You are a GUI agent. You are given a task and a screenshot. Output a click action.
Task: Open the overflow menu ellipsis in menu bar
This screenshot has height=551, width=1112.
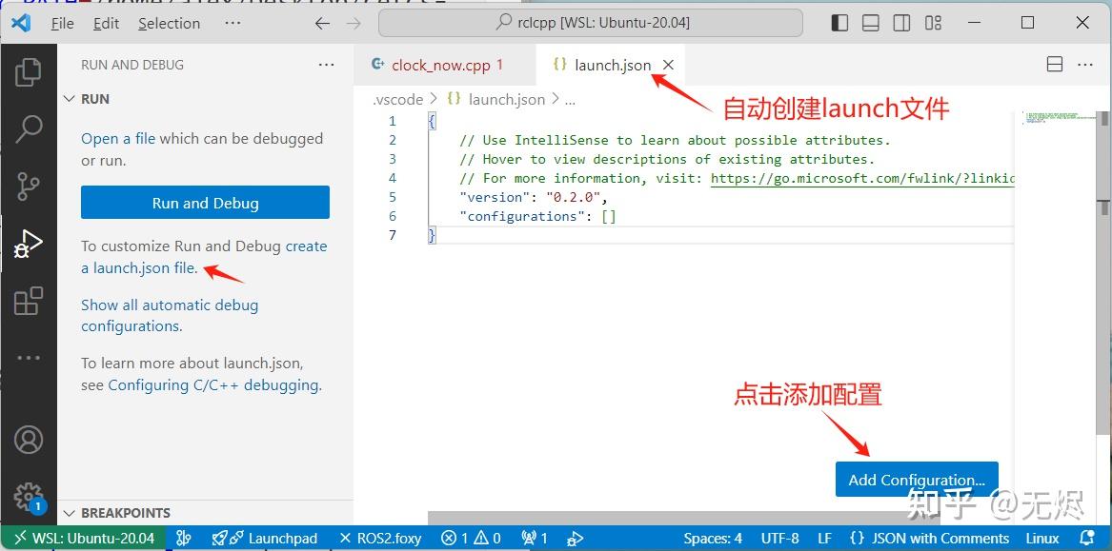pos(233,24)
